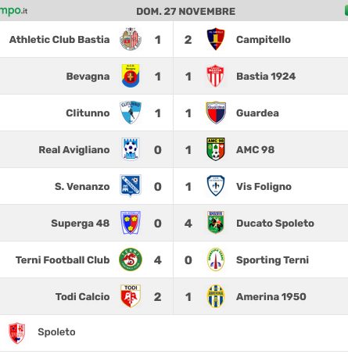This screenshot has width=348, height=358.
Task: Open the Sporting Terni team name
Action: coord(272,260)
